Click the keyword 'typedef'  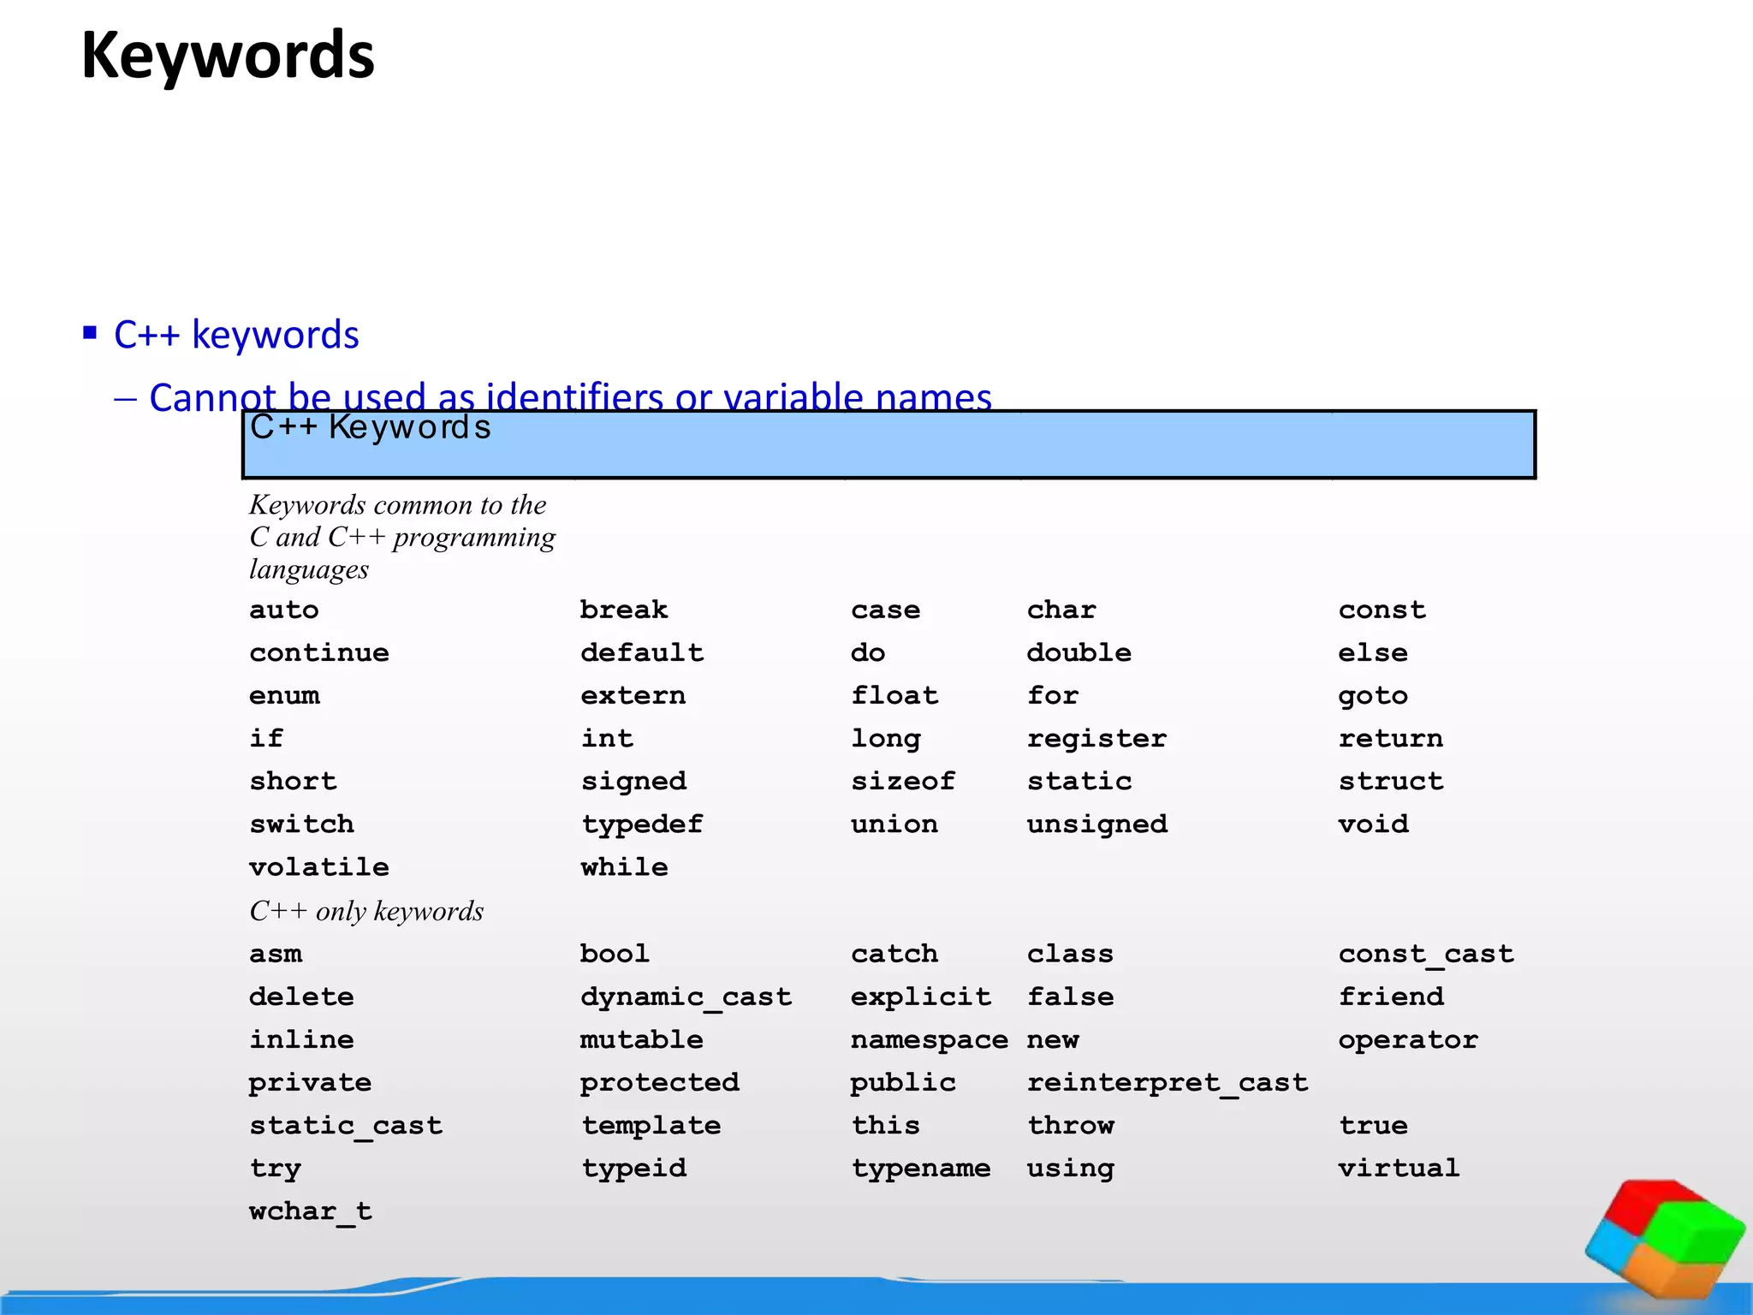(642, 825)
